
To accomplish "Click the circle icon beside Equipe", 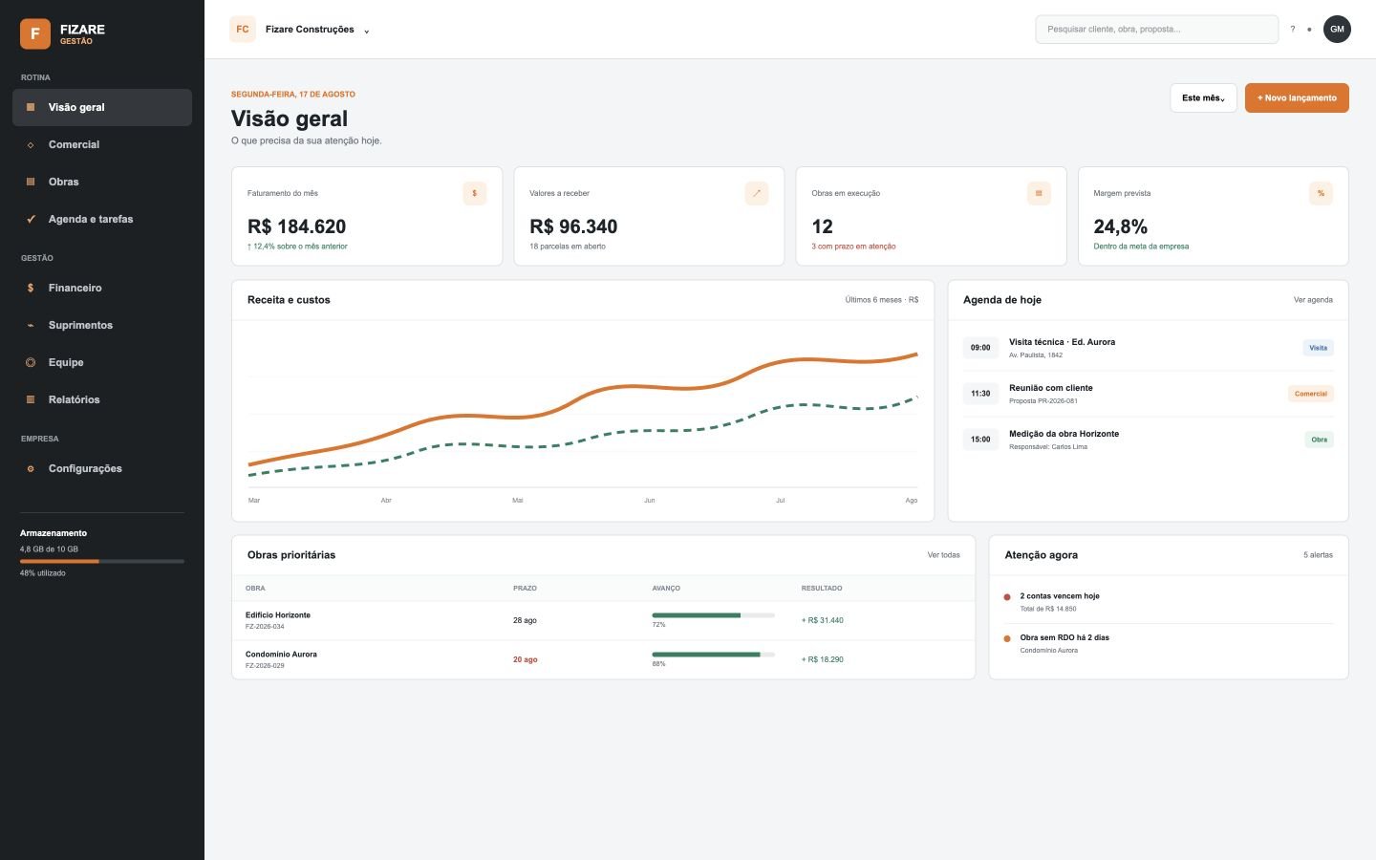I will tap(31, 362).
